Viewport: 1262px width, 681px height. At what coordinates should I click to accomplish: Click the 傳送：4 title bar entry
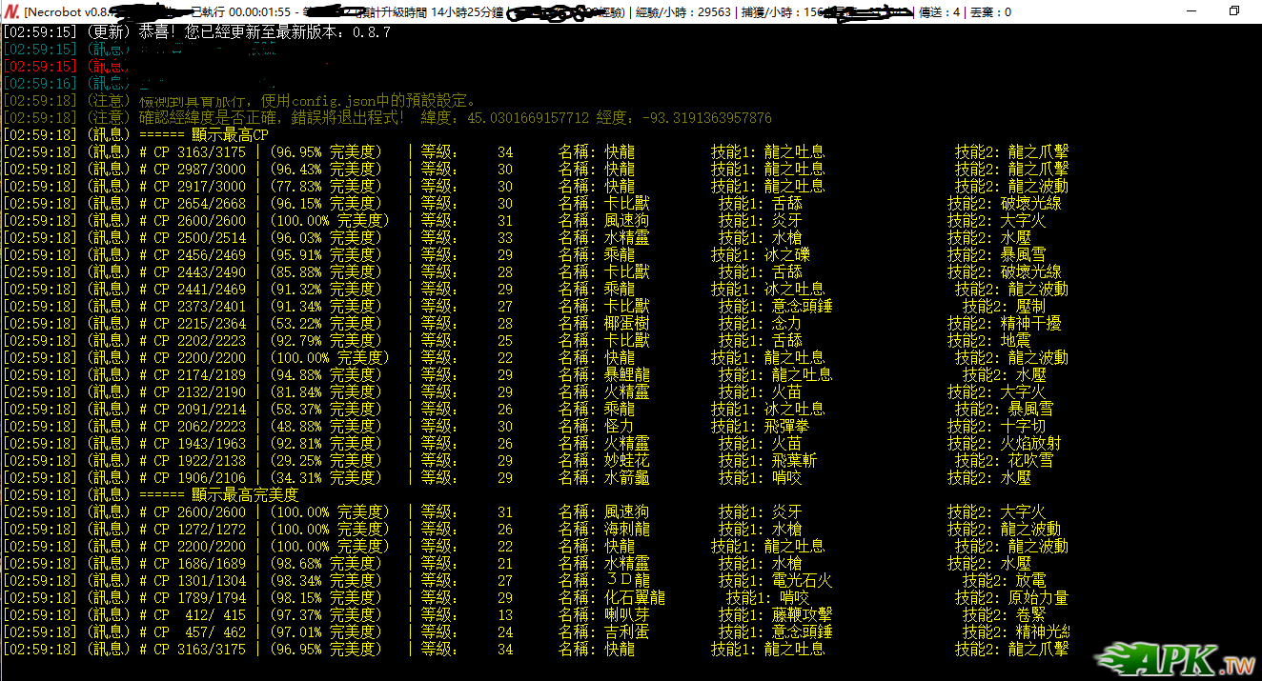(x=939, y=12)
